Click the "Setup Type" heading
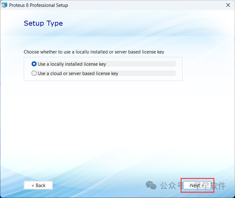 [43, 23]
